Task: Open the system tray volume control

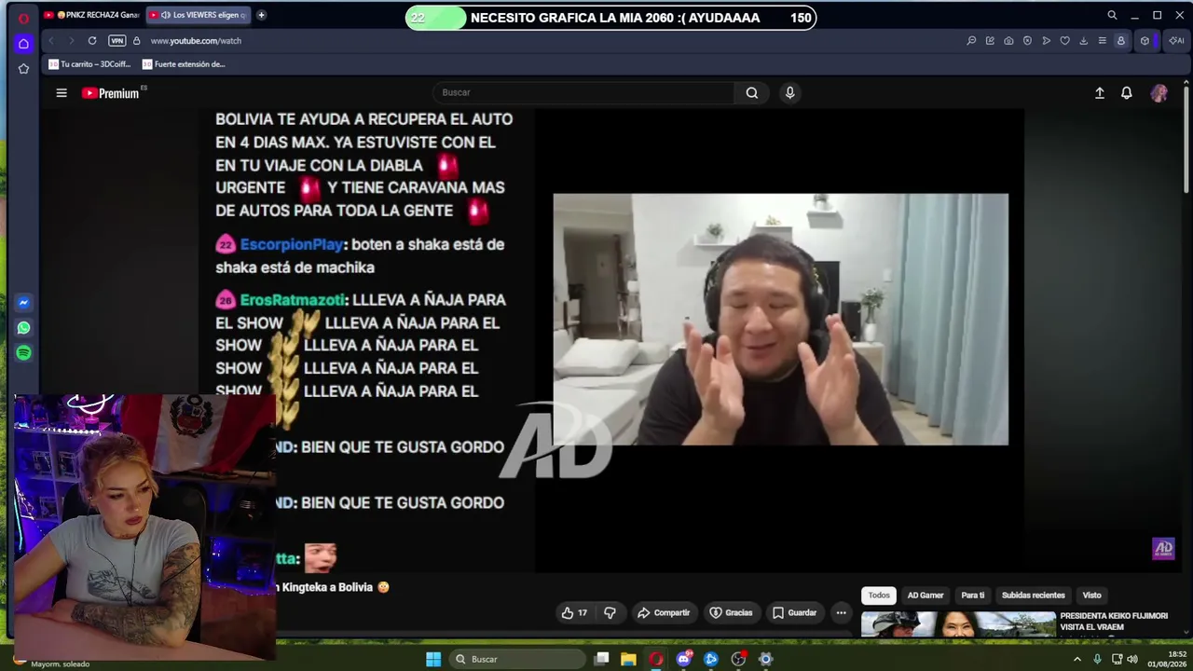Action: (x=1132, y=660)
